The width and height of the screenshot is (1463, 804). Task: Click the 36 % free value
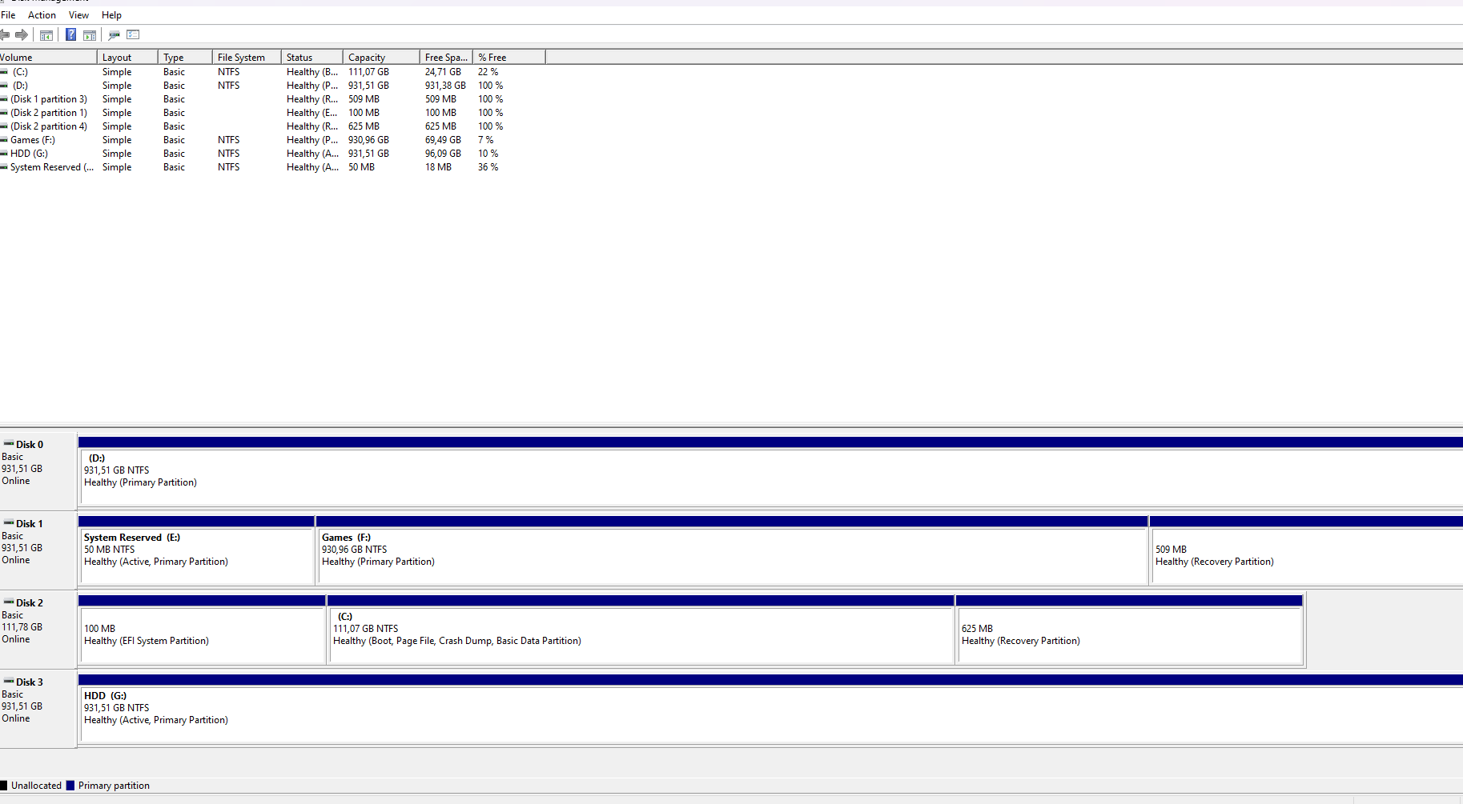point(488,167)
